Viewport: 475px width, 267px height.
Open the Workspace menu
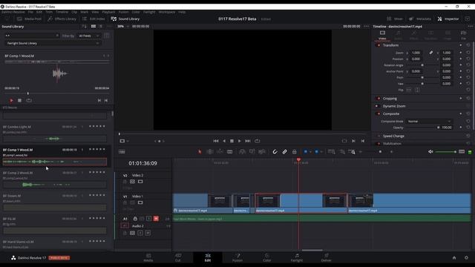pos(167,12)
